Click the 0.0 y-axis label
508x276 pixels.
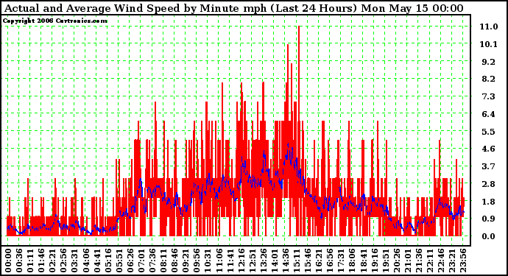(489, 236)
